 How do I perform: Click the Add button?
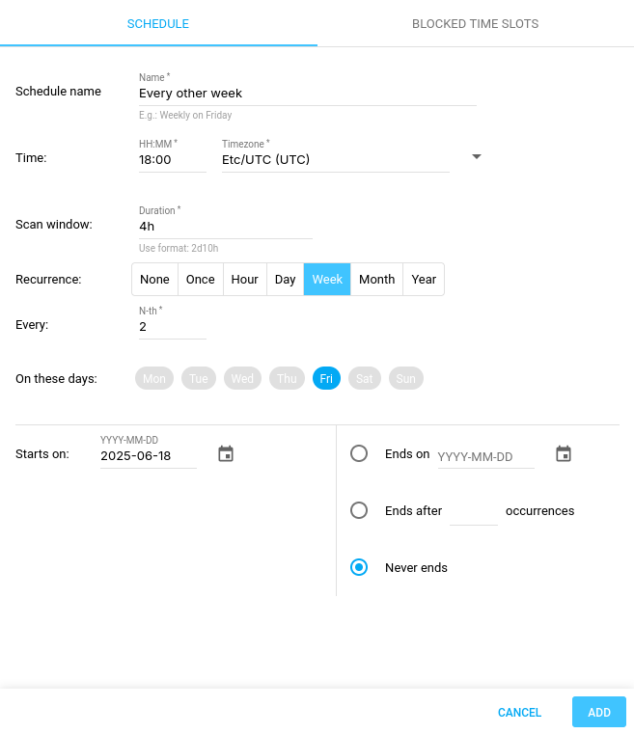[598, 712]
